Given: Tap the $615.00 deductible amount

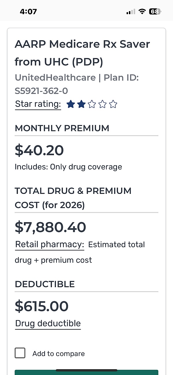Looking at the screenshot, I should (x=42, y=306).
